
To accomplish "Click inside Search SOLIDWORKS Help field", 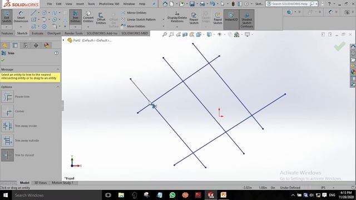I will (289, 4).
